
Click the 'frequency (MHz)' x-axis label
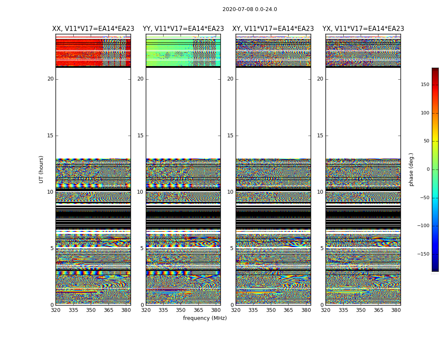(x=205, y=318)
